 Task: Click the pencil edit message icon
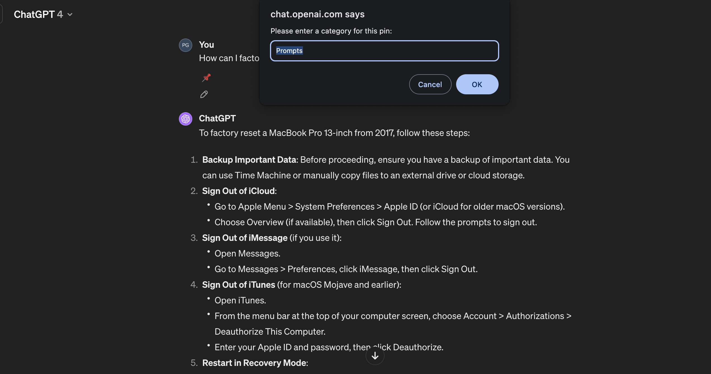click(204, 94)
